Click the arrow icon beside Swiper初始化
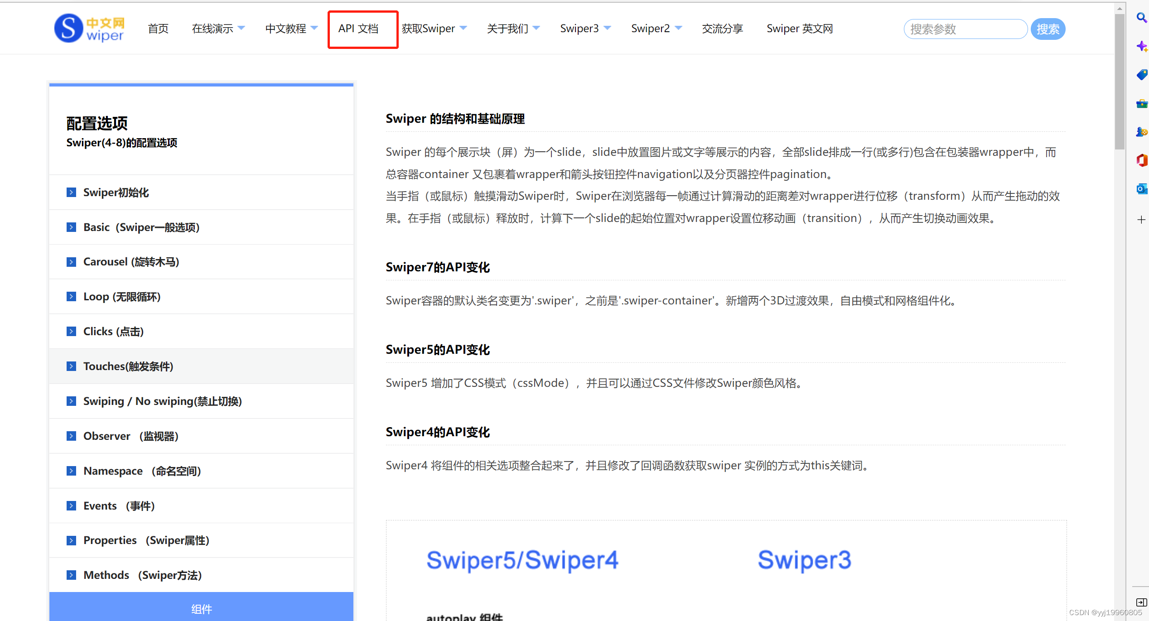The image size is (1149, 621). pyautogui.click(x=72, y=192)
